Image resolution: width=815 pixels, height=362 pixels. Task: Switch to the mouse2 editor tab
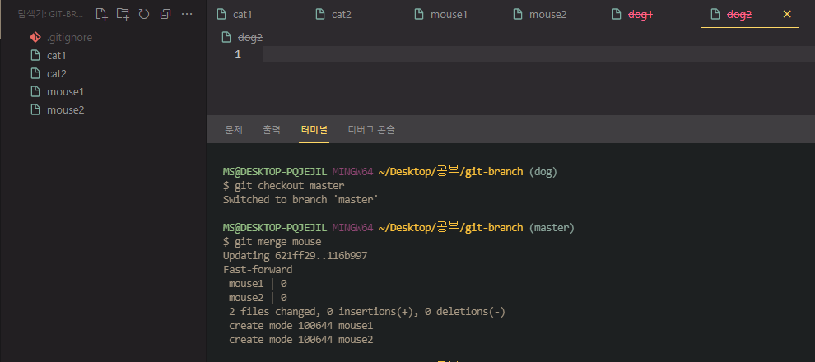pos(547,15)
